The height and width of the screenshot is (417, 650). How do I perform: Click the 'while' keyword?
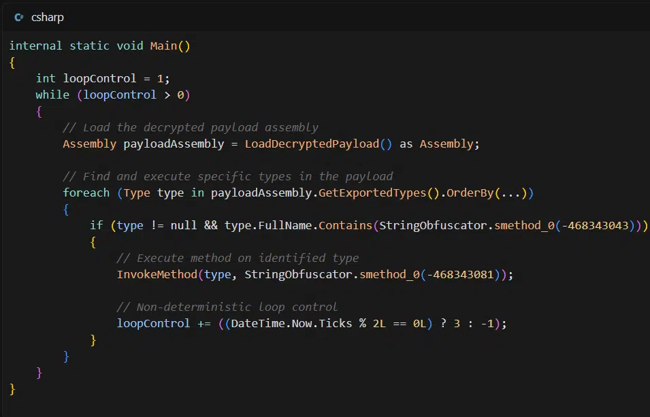point(52,95)
